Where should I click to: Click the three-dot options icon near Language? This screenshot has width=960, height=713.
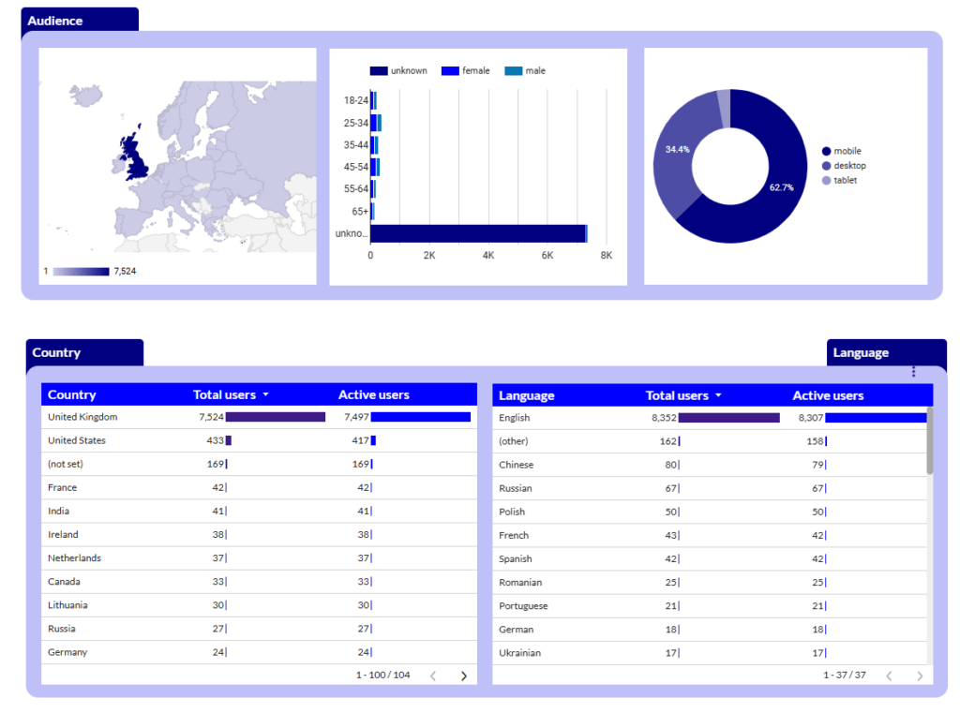913,372
